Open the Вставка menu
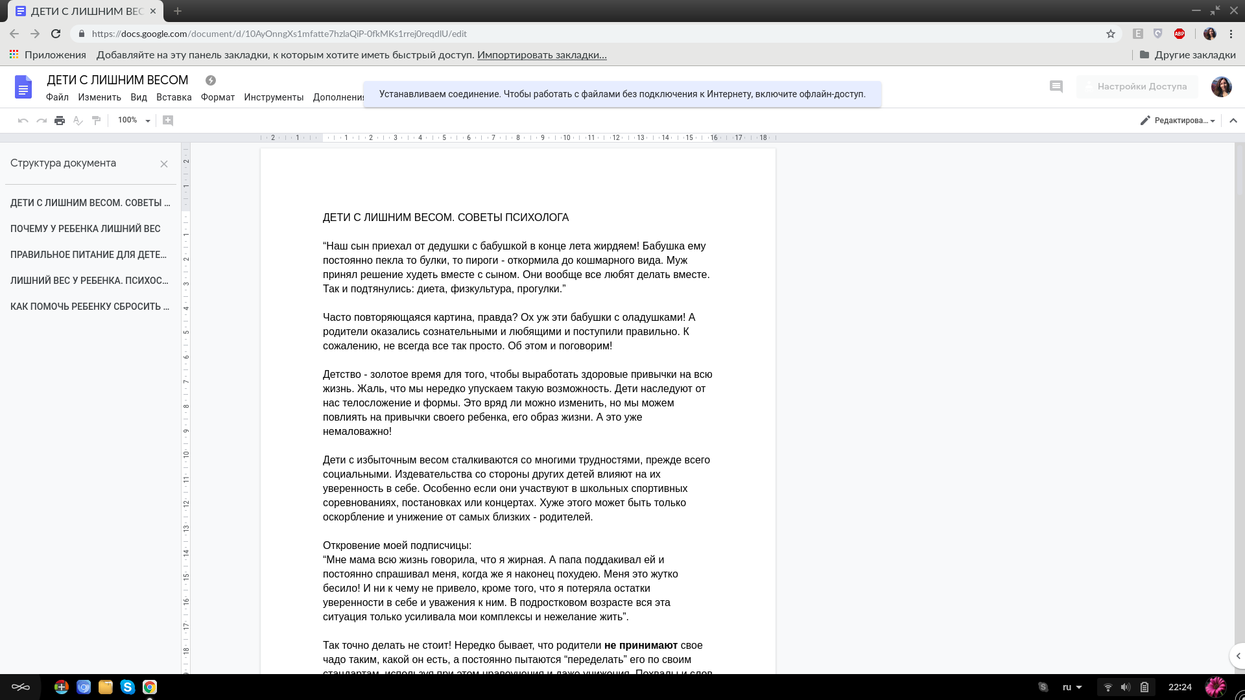Viewport: 1245px width, 700px height. pos(174,97)
